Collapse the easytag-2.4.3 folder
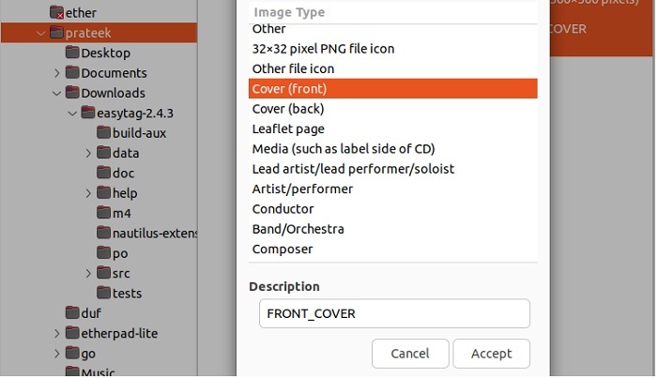 click(x=72, y=113)
